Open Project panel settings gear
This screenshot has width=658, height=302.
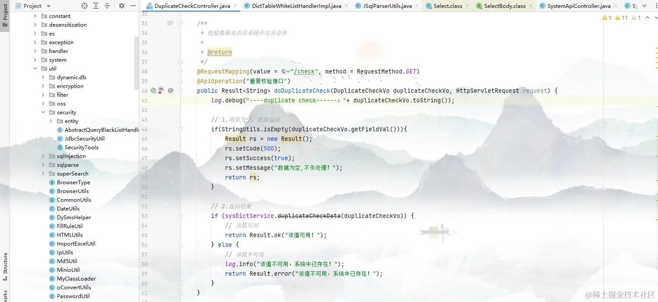[x=122, y=6]
